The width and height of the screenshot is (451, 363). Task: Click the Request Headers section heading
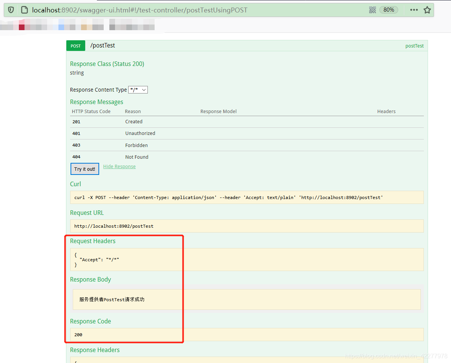[93, 241]
